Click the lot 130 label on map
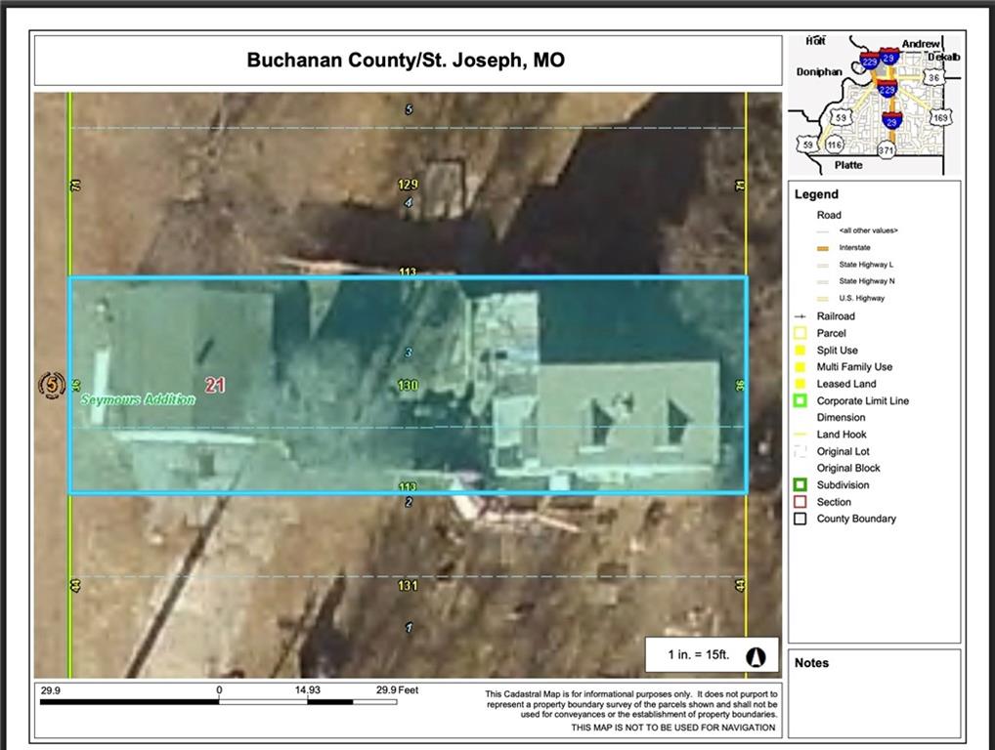The width and height of the screenshot is (995, 750). coord(409,386)
